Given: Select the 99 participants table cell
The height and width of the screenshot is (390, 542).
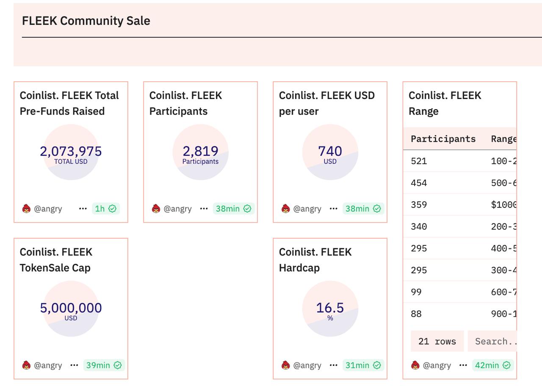Looking at the screenshot, I should click(416, 292).
